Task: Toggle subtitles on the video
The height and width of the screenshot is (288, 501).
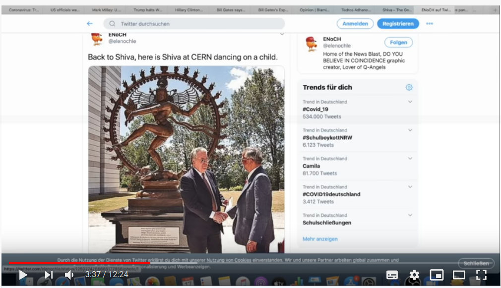Action: pos(392,275)
